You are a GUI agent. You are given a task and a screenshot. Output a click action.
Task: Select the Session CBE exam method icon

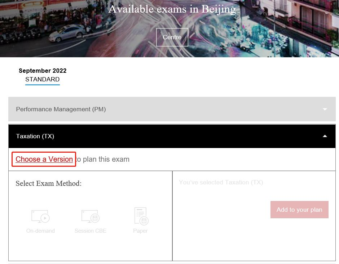pos(90,216)
